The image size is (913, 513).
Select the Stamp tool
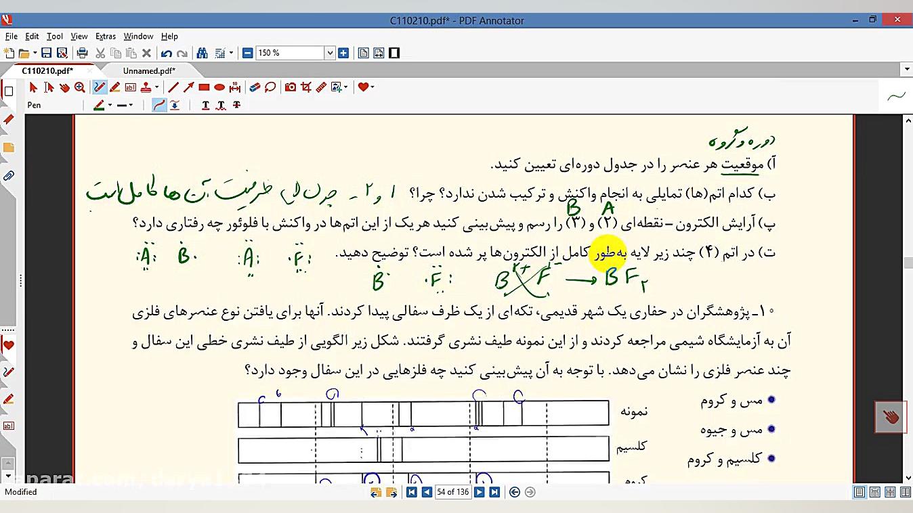coord(147,87)
